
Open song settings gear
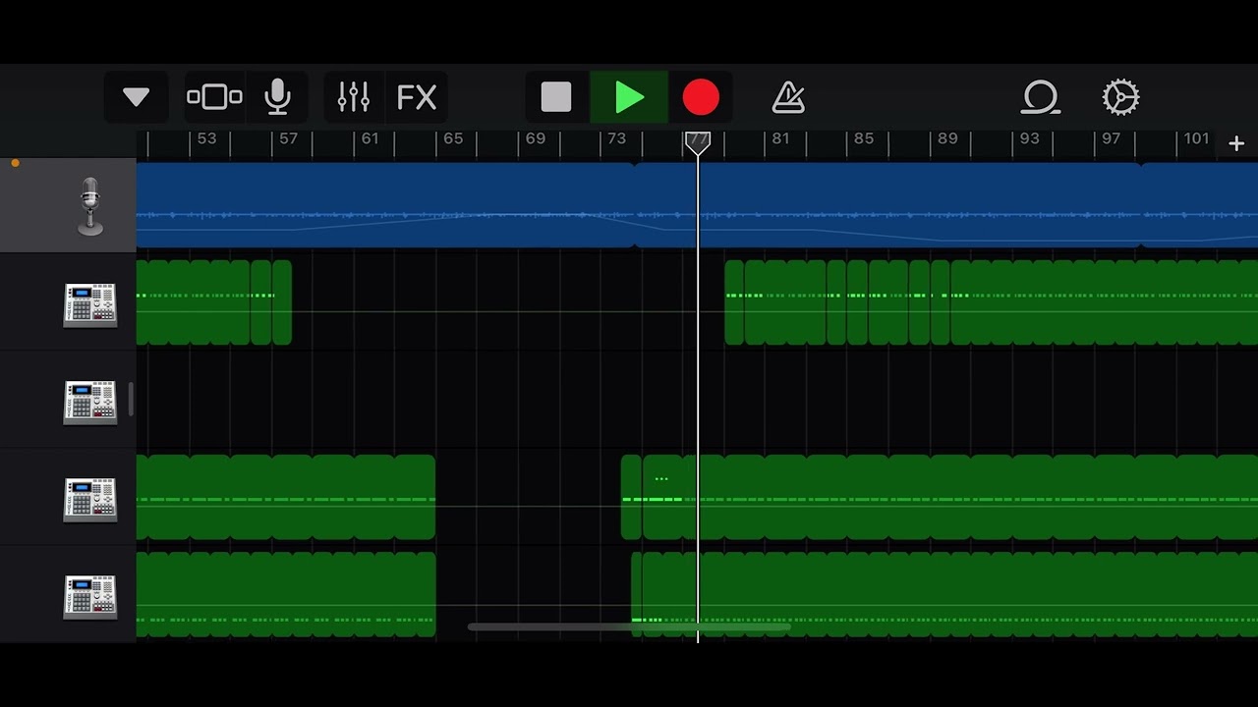[x=1120, y=97]
